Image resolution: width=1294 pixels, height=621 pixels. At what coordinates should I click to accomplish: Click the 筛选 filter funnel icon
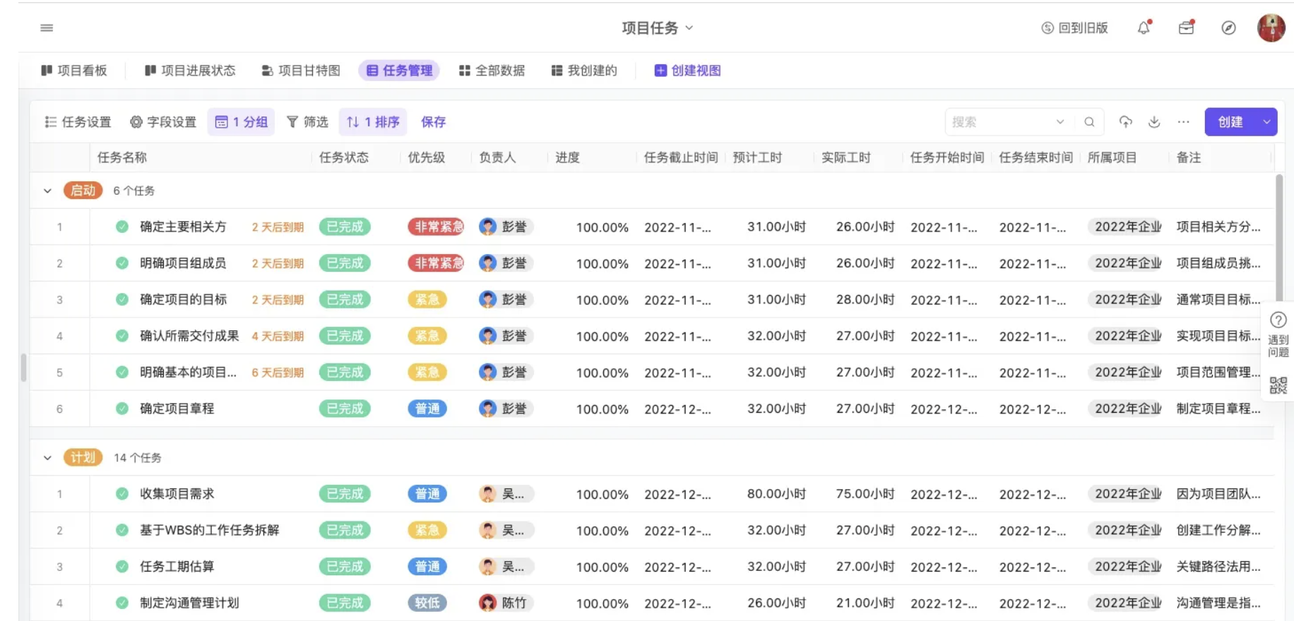292,122
